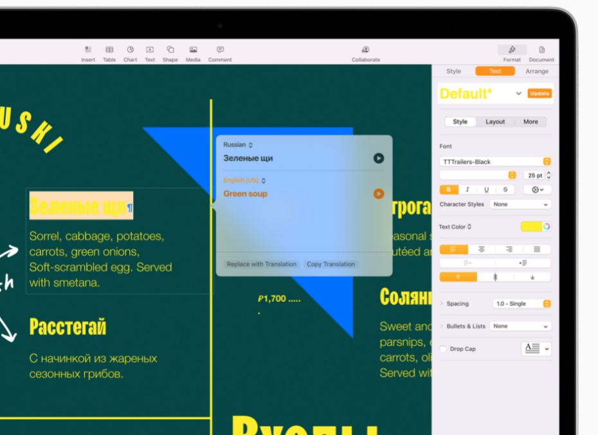The width and height of the screenshot is (598, 435).
Task: Align text to top of box
Action: point(458,277)
